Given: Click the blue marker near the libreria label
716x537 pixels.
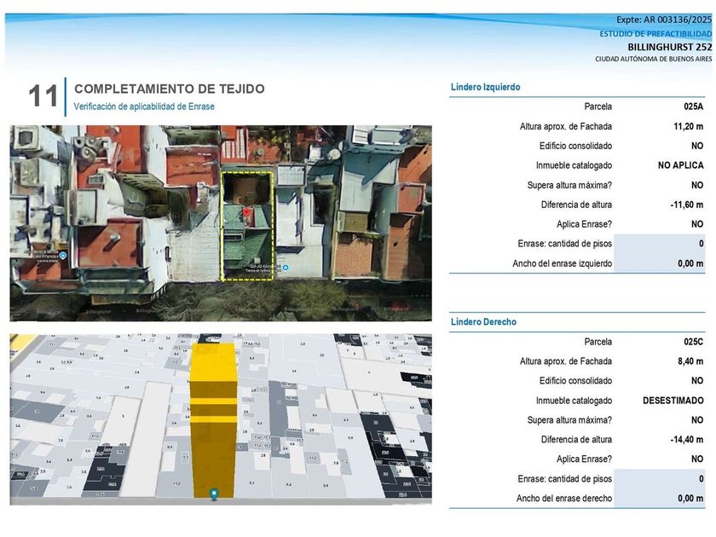Looking at the screenshot, I should pyautogui.click(x=63, y=256).
